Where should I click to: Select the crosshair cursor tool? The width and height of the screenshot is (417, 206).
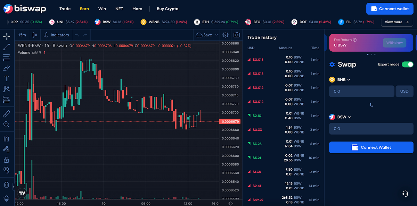tap(6, 36)
